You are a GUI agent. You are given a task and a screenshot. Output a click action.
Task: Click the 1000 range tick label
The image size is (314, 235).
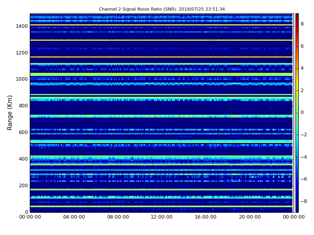coord(22,79)
